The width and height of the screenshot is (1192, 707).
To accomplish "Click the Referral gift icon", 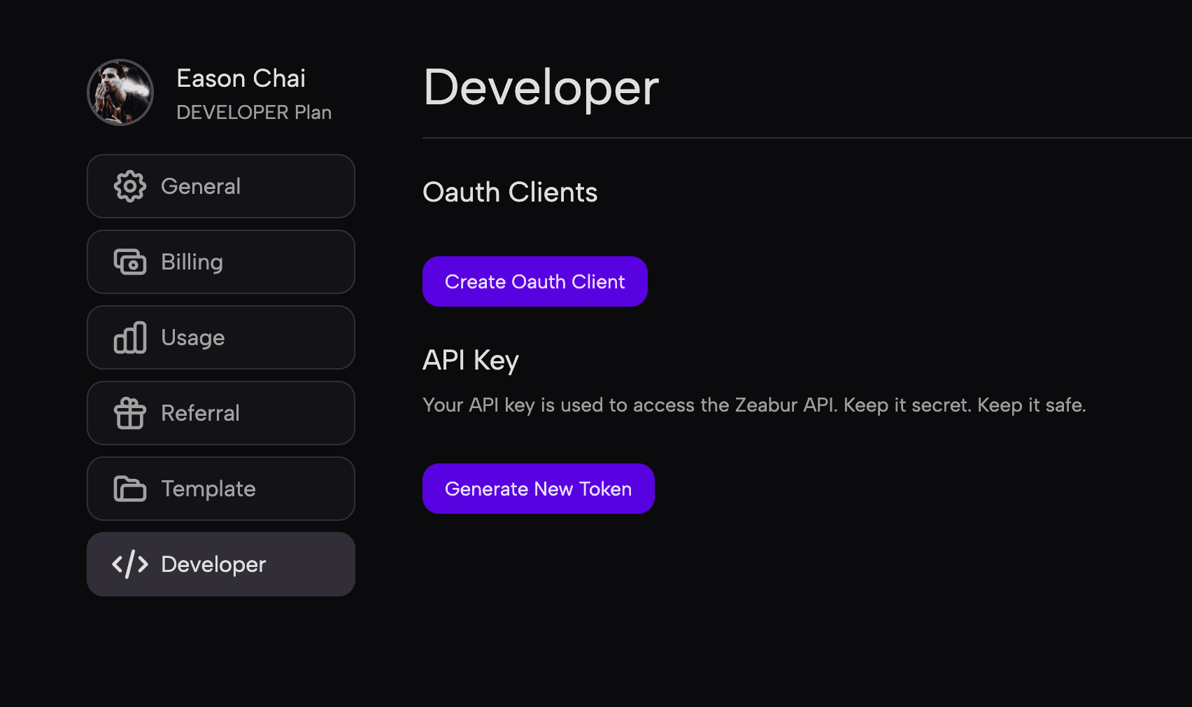I will coord(130,413).
